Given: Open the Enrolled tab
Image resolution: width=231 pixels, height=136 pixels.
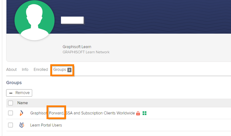Looking at the screenshot, I should pos(41,69).
